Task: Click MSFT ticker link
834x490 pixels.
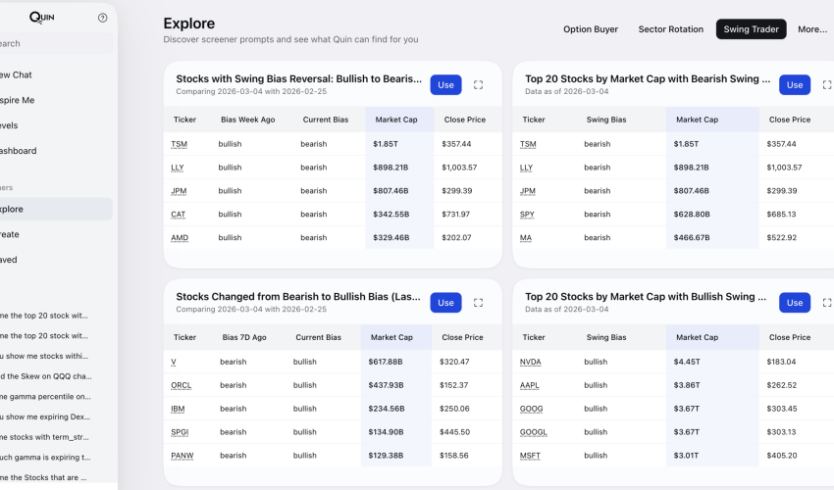Action: (x=530, y=456)
